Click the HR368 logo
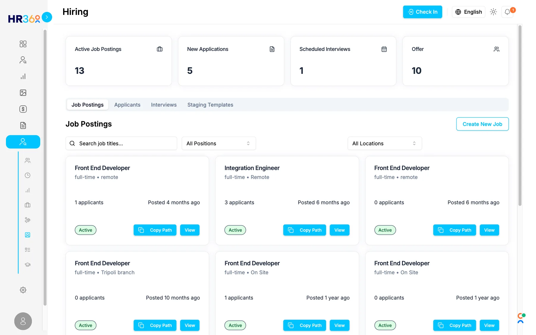 [24, 19]
